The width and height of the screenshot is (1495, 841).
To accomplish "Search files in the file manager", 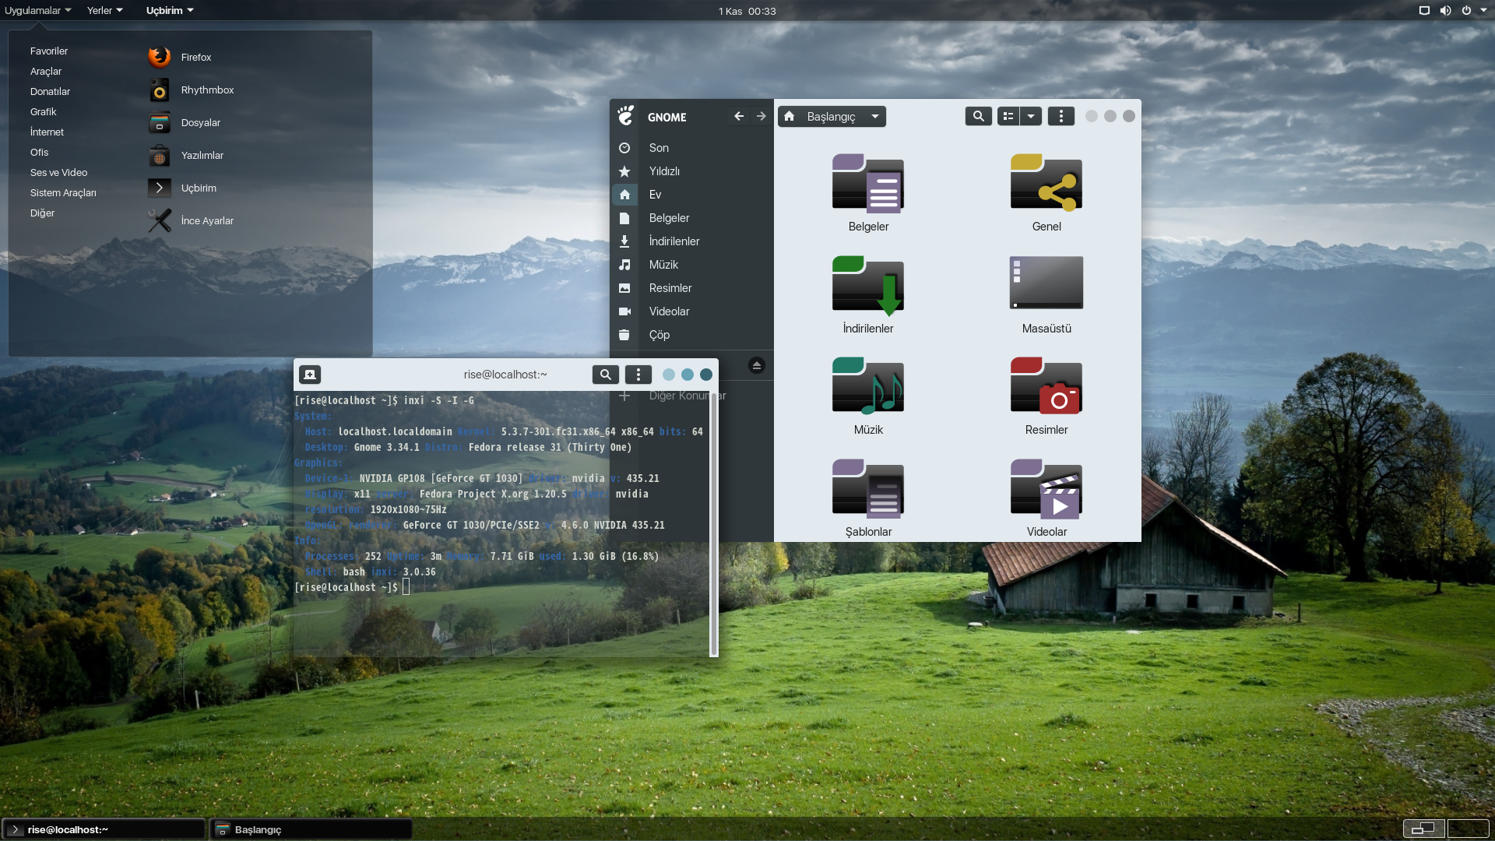I will (979, 116).
